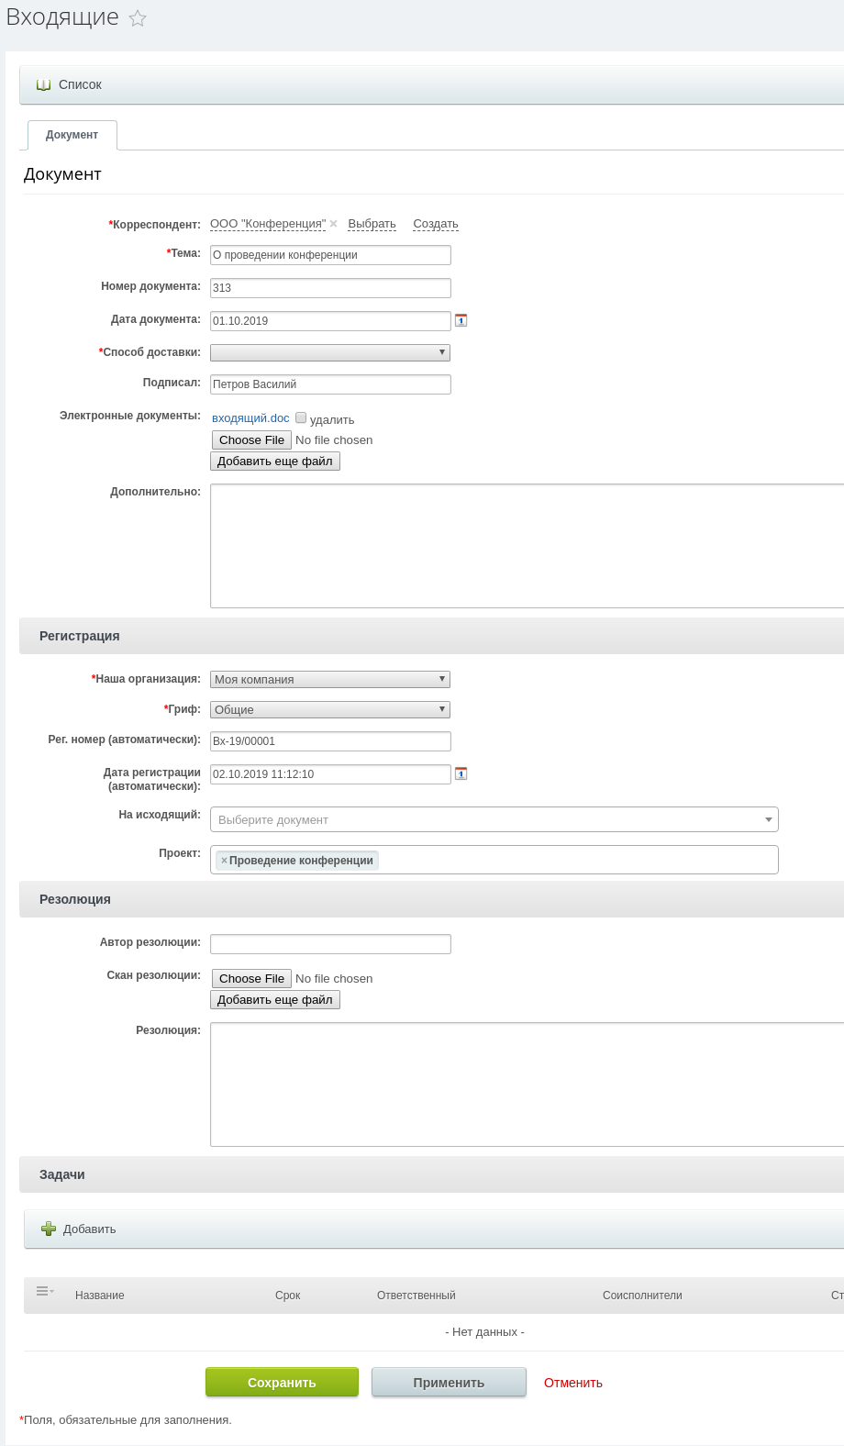Click the Отменить link
The image size is (844, 1446).
573,1383
